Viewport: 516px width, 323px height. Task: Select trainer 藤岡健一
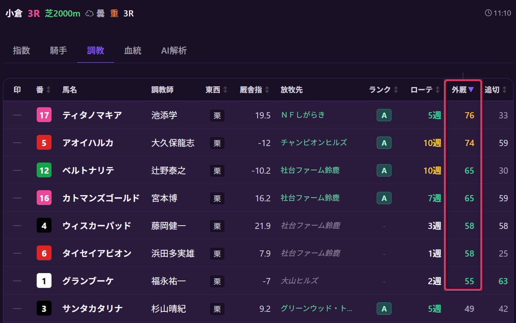click(x=169, y=226)
